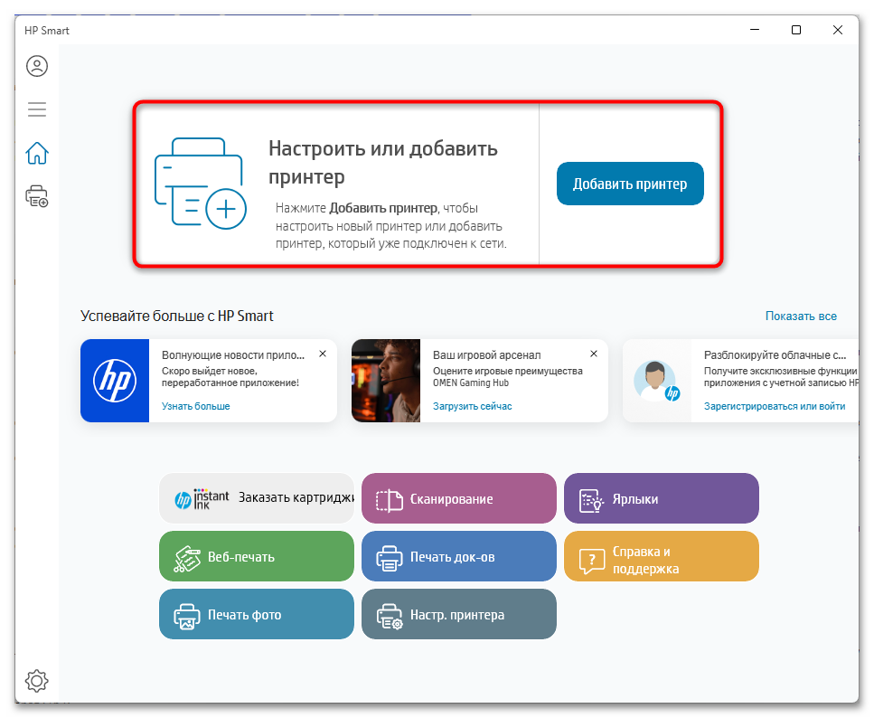
Task: Open the Сканирование tile
Action: click(x=459, y=498)
